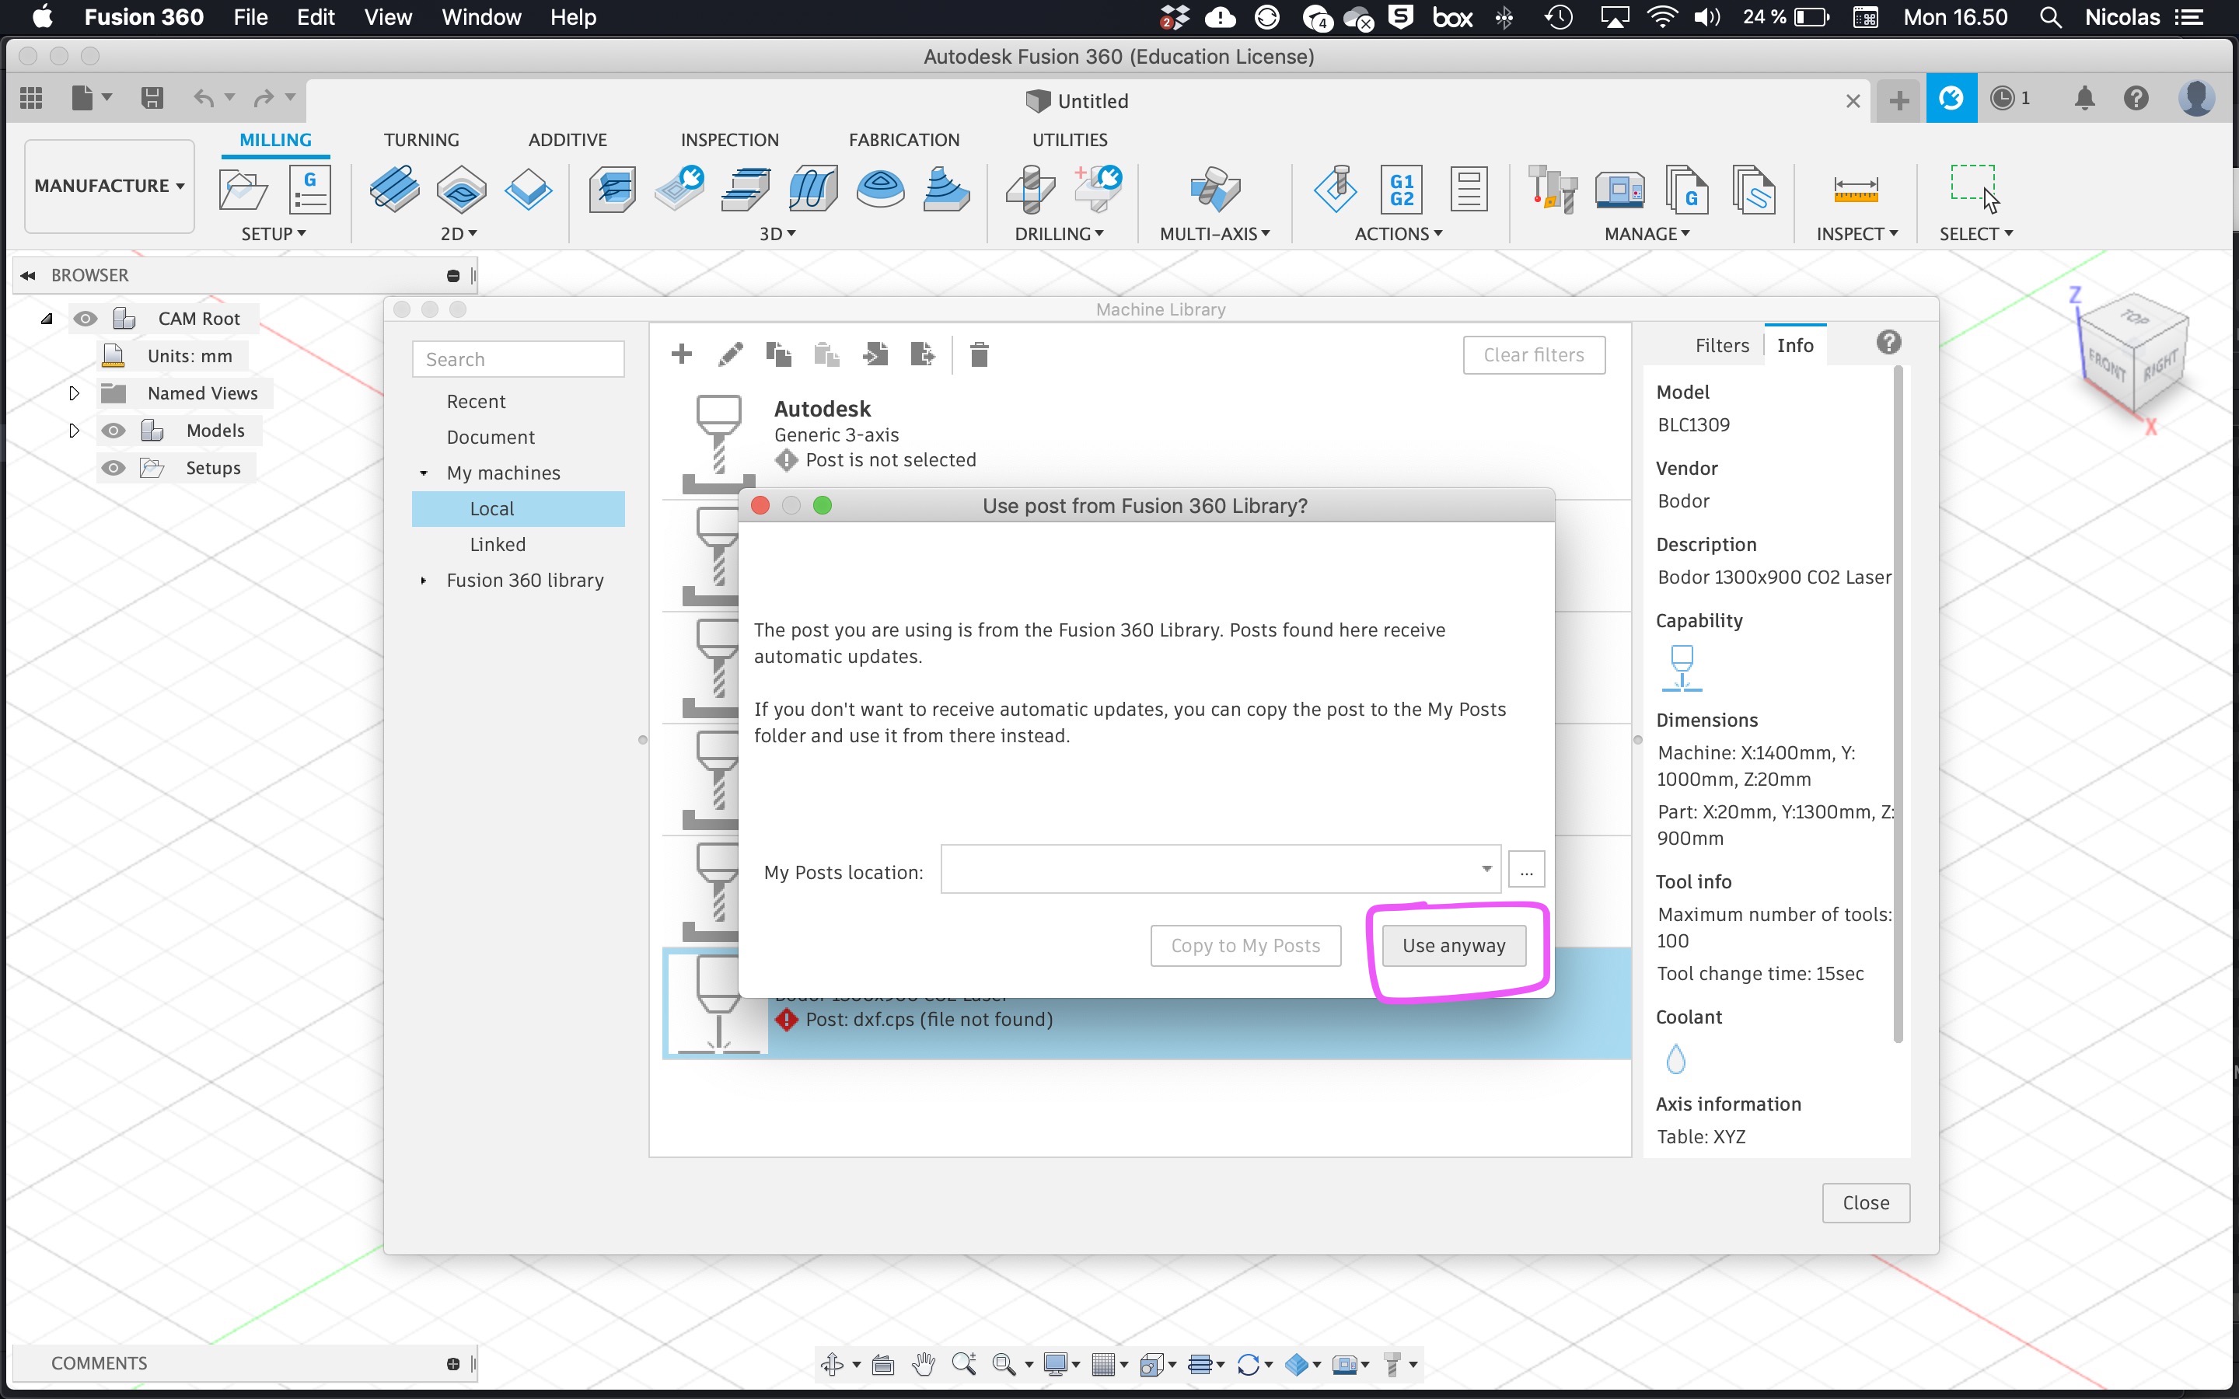Open macOS Spotlight search icon

(2050, 16)
